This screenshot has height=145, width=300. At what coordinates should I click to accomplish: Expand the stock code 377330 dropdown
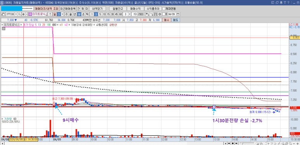pyautogui.click(x=16, y=14)
